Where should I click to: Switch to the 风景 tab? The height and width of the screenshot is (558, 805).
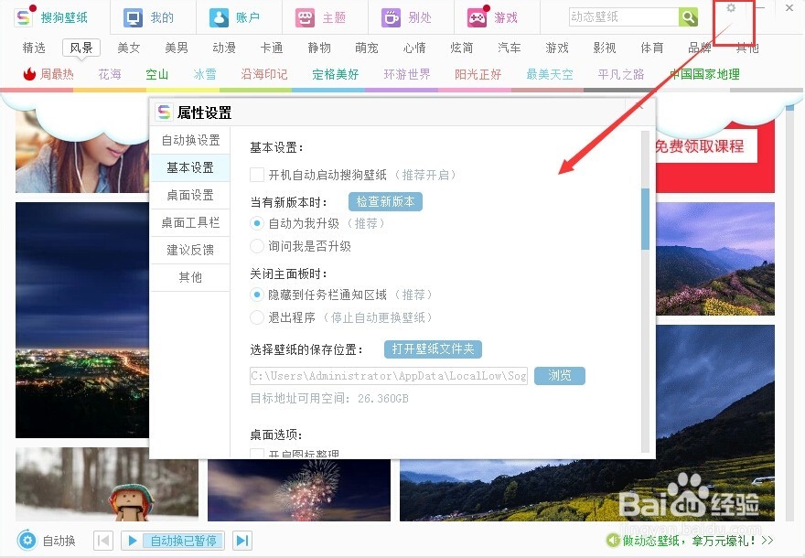click(x=80, y=48)
